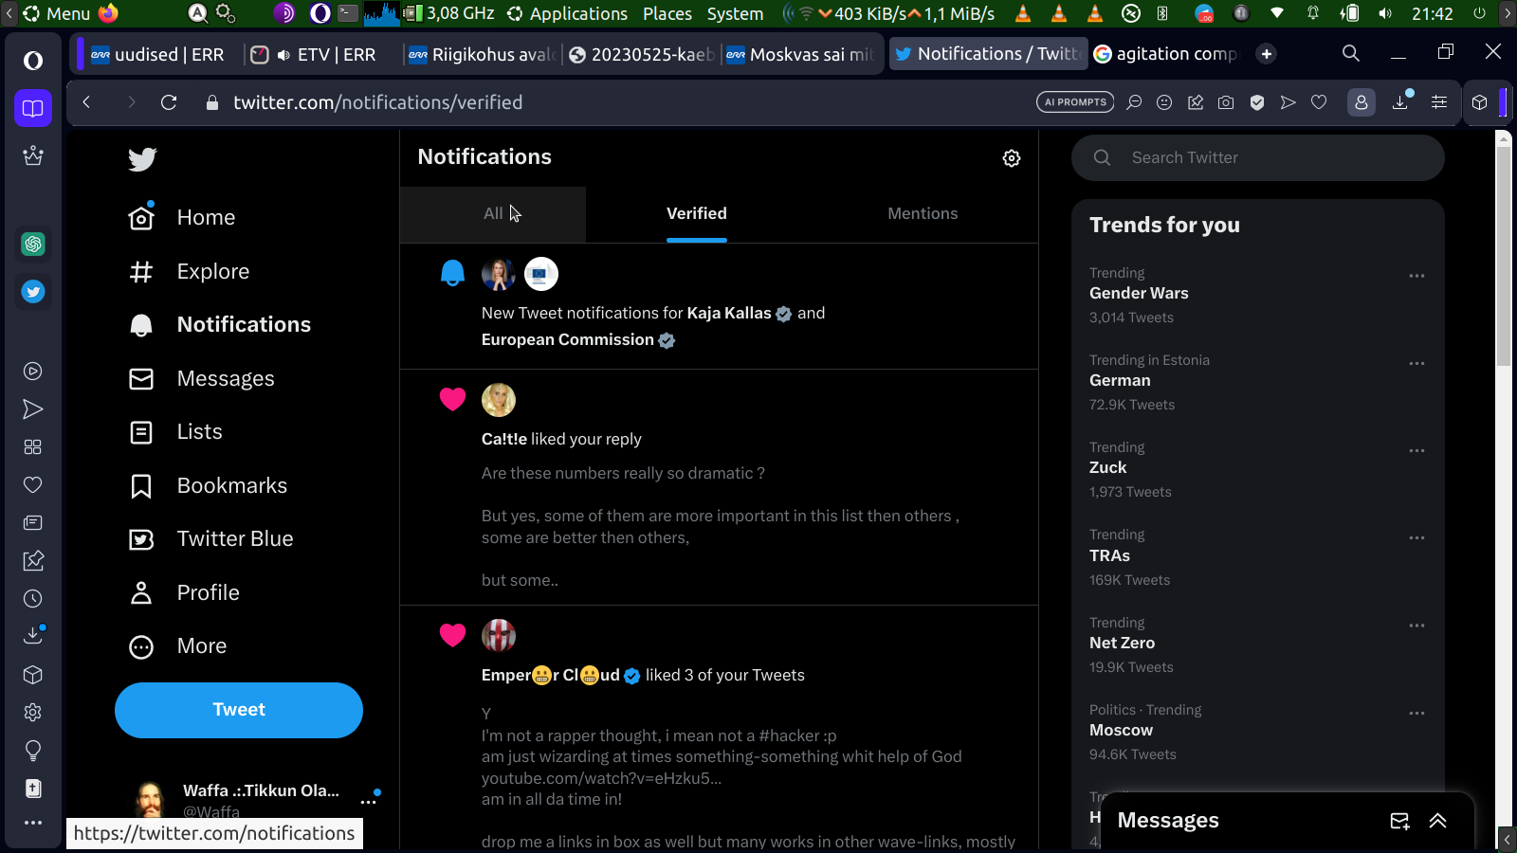Viewport: 1517px width, 853px height.
Task: Open Twitter Blue page
Action: (x=210, y=539)
